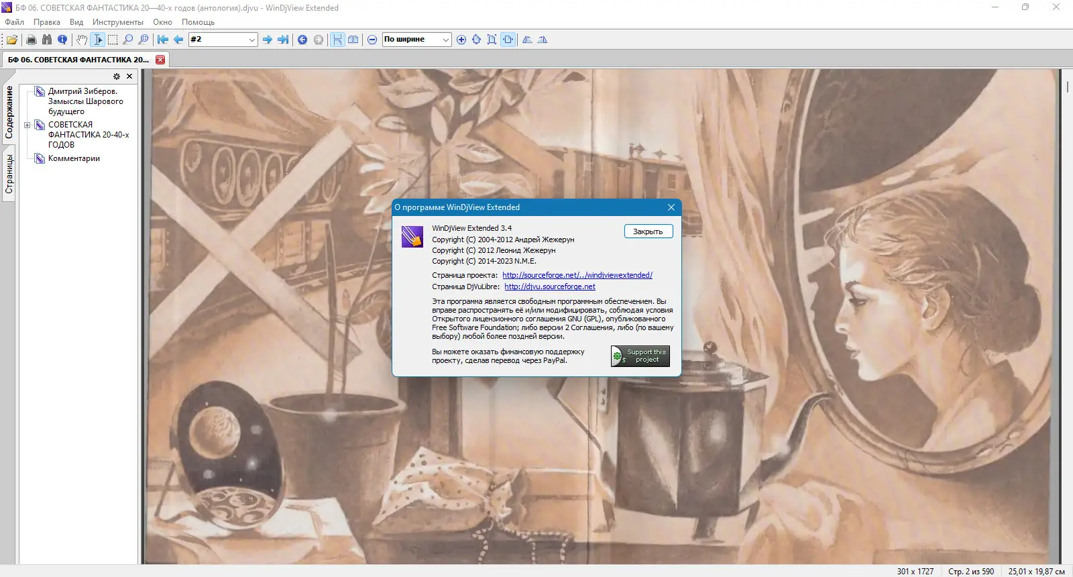Select the zoom-to-rectangle magnifier tool

tap(144, 40)
